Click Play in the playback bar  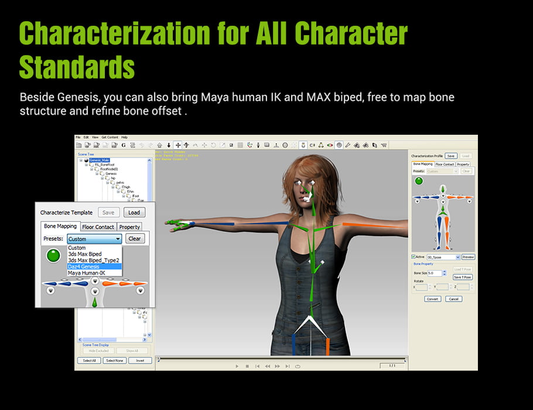(x=237, y=366)
